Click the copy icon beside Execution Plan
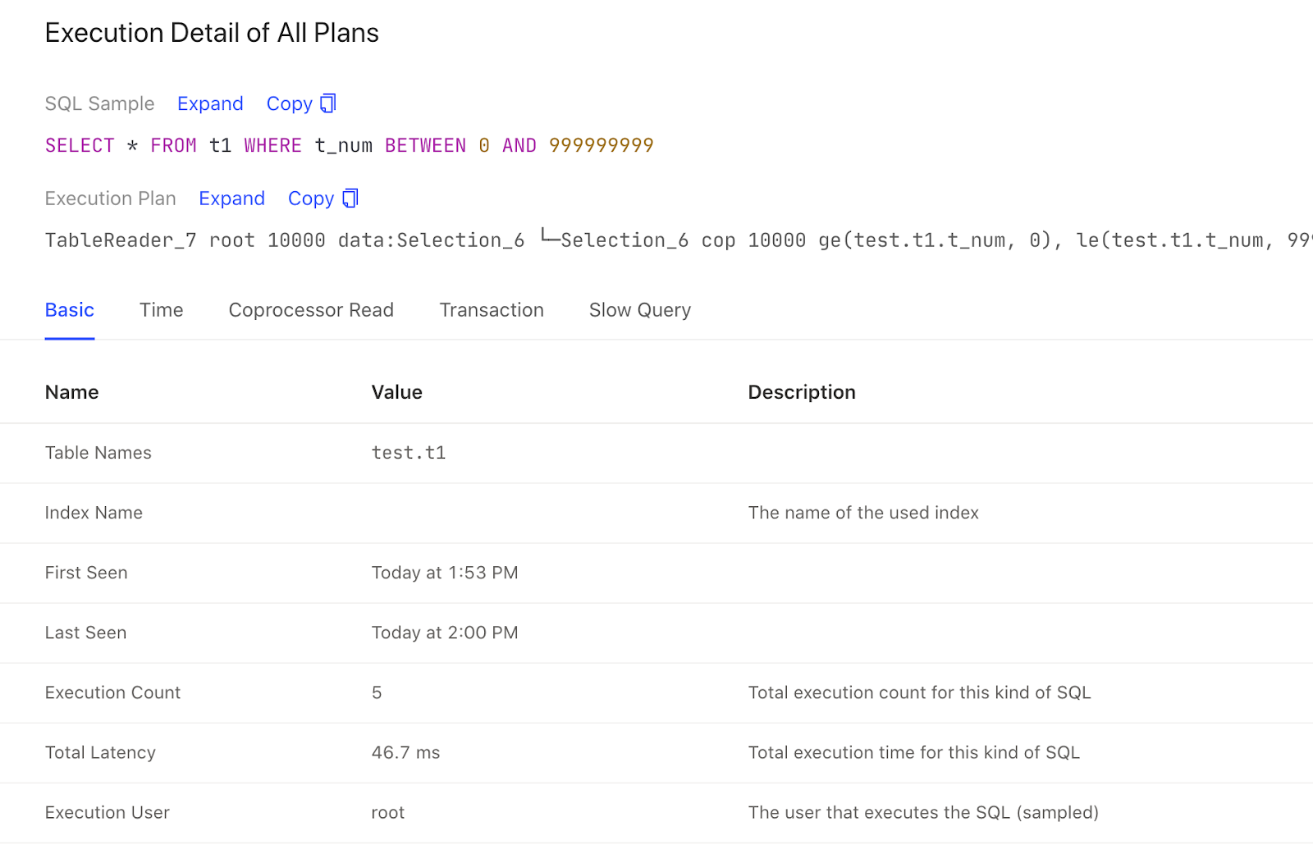 click(x=350, y=199)
